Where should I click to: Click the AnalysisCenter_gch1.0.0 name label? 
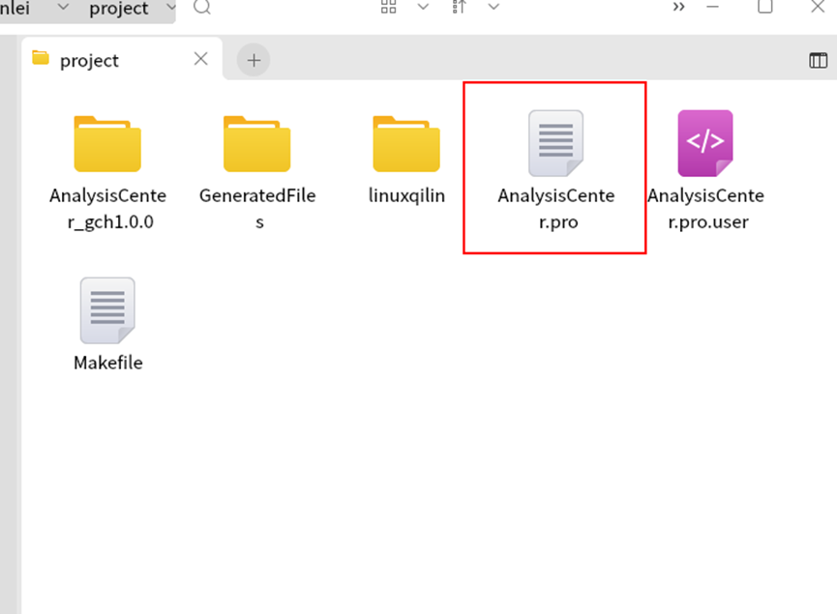(107, 209)
